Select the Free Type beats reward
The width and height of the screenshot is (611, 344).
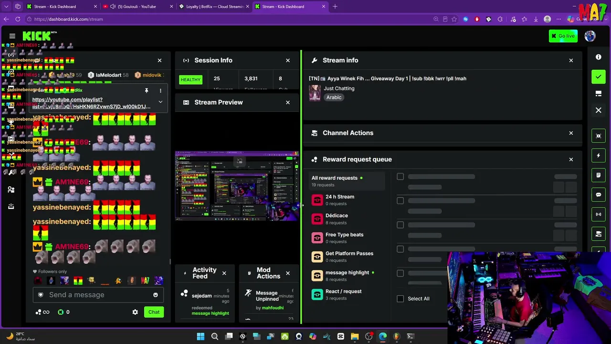(x=347, y=238)
